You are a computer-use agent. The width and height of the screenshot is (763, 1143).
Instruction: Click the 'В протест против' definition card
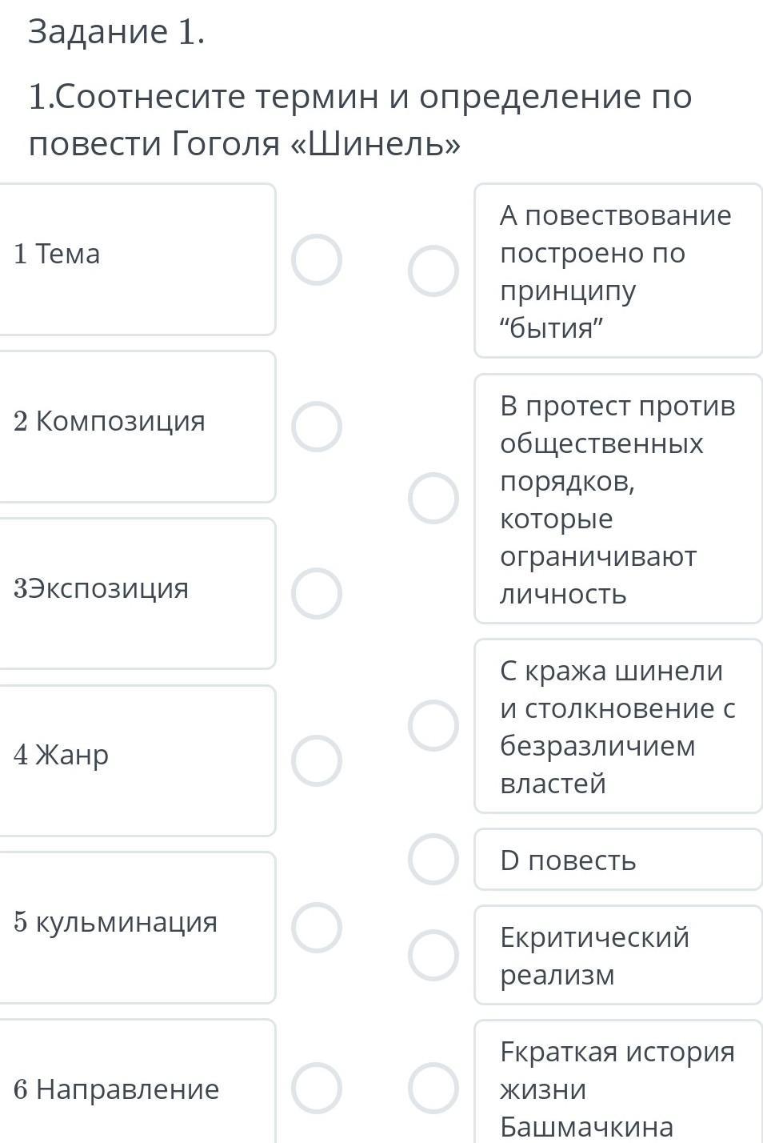coord(617,499)
